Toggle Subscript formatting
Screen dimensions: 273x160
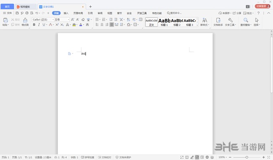click(x=62, y=25)
